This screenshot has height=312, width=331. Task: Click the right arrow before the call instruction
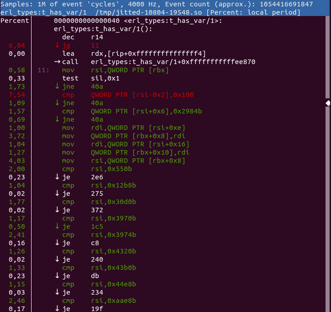[57, 62]
